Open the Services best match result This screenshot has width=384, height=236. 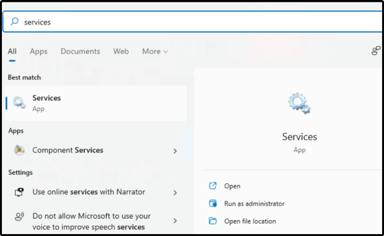96,103
